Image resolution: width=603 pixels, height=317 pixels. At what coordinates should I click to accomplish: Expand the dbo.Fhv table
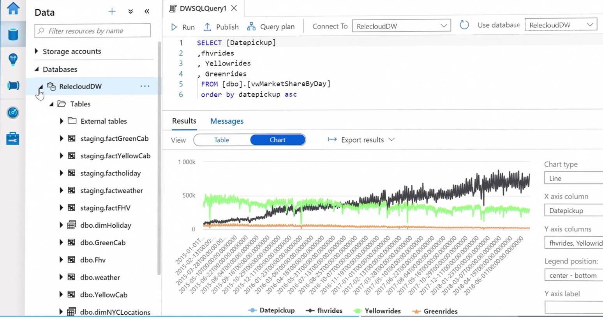click(62, 260)
